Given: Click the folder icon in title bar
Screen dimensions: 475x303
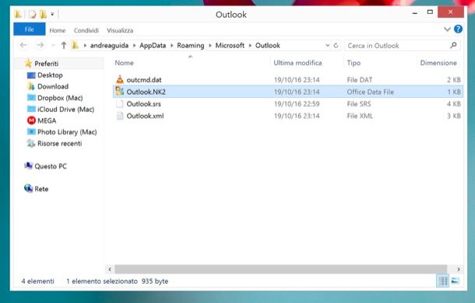Looking at the screenshot, I should [18, 14].
